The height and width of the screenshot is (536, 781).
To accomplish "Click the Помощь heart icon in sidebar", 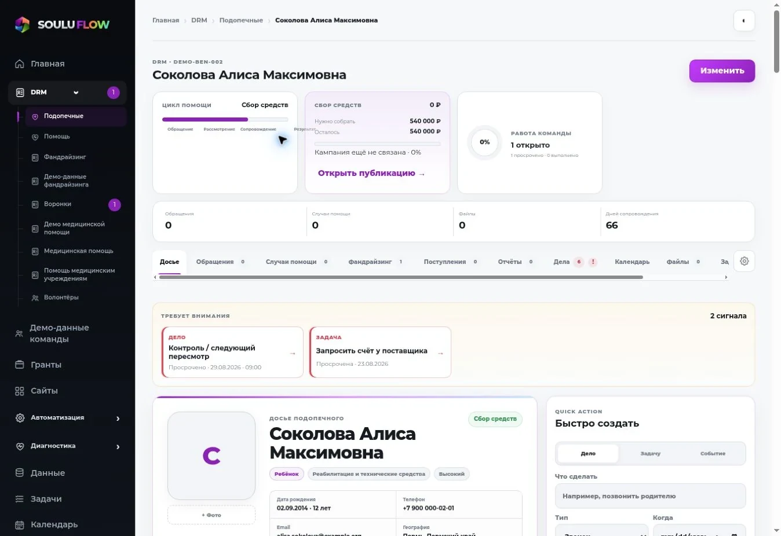I will (x=35, y=137).
